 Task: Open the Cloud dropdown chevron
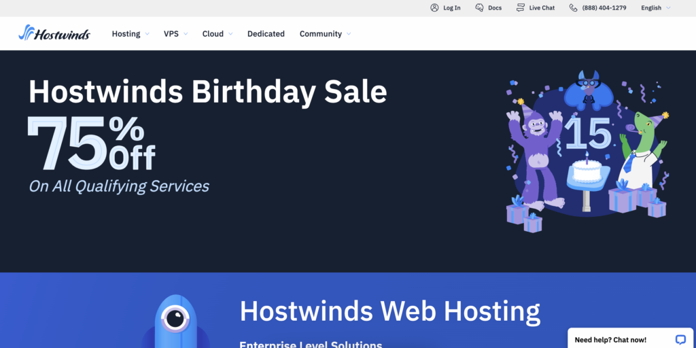pos(230,34)
